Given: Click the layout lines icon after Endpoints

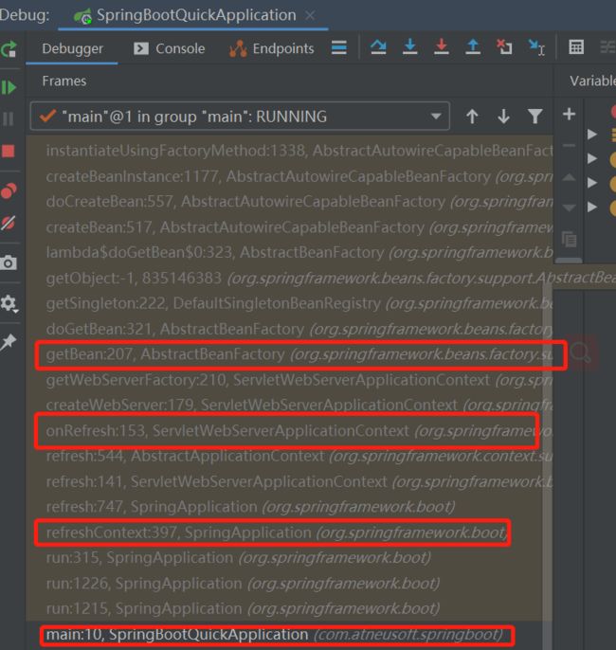Looking at the screenshot, I should pos(339,47).
